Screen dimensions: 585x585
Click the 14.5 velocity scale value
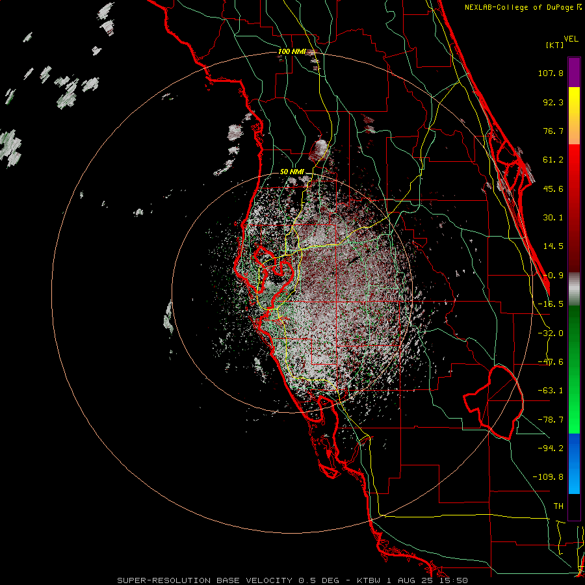point(553,246)
